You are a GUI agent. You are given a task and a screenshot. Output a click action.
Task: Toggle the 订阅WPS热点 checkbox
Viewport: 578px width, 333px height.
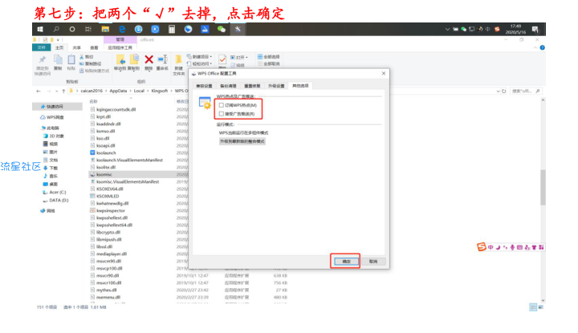click(x=222, y=105)
